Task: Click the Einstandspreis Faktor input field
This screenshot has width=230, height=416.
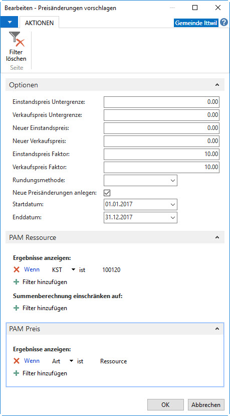Action: 162,154
